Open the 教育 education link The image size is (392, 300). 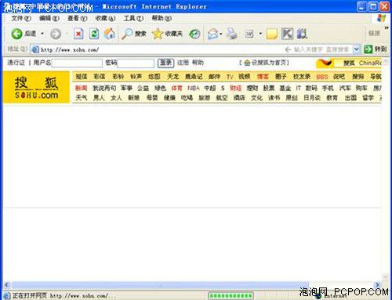click(x=332, y=98)
